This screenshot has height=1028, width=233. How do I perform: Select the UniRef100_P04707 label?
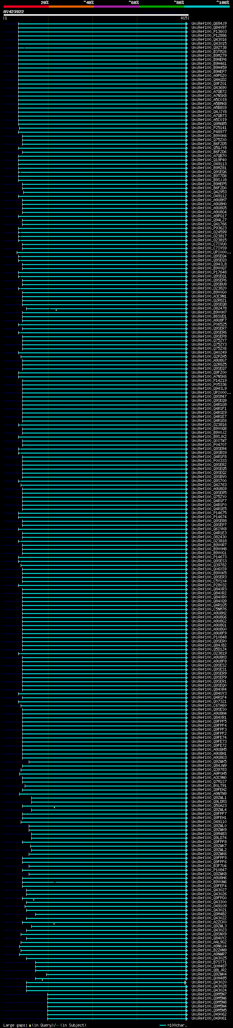point(209,445)
